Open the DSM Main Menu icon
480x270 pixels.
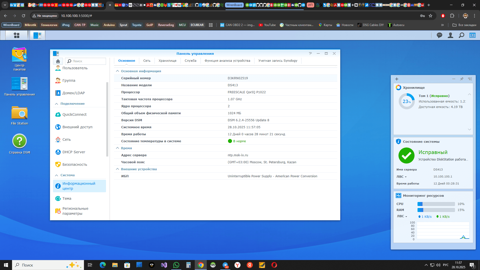click(16, 35)
